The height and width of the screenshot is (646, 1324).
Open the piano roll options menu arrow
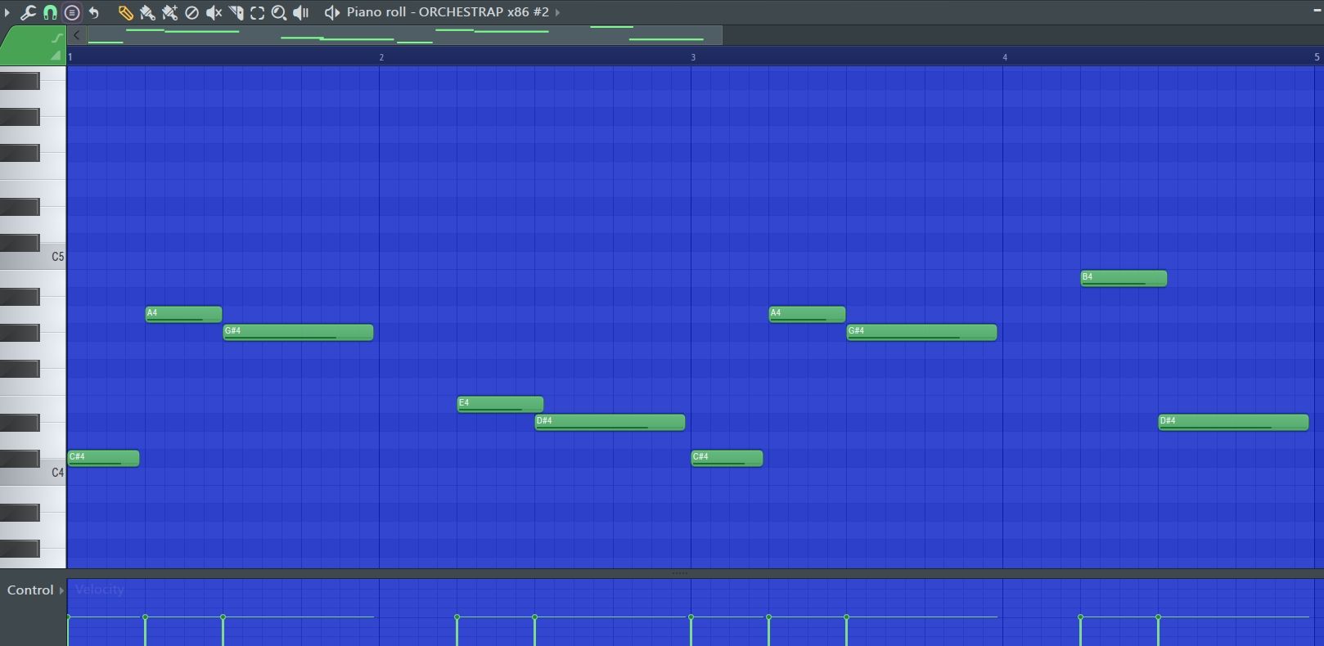(x=7, y=12)
